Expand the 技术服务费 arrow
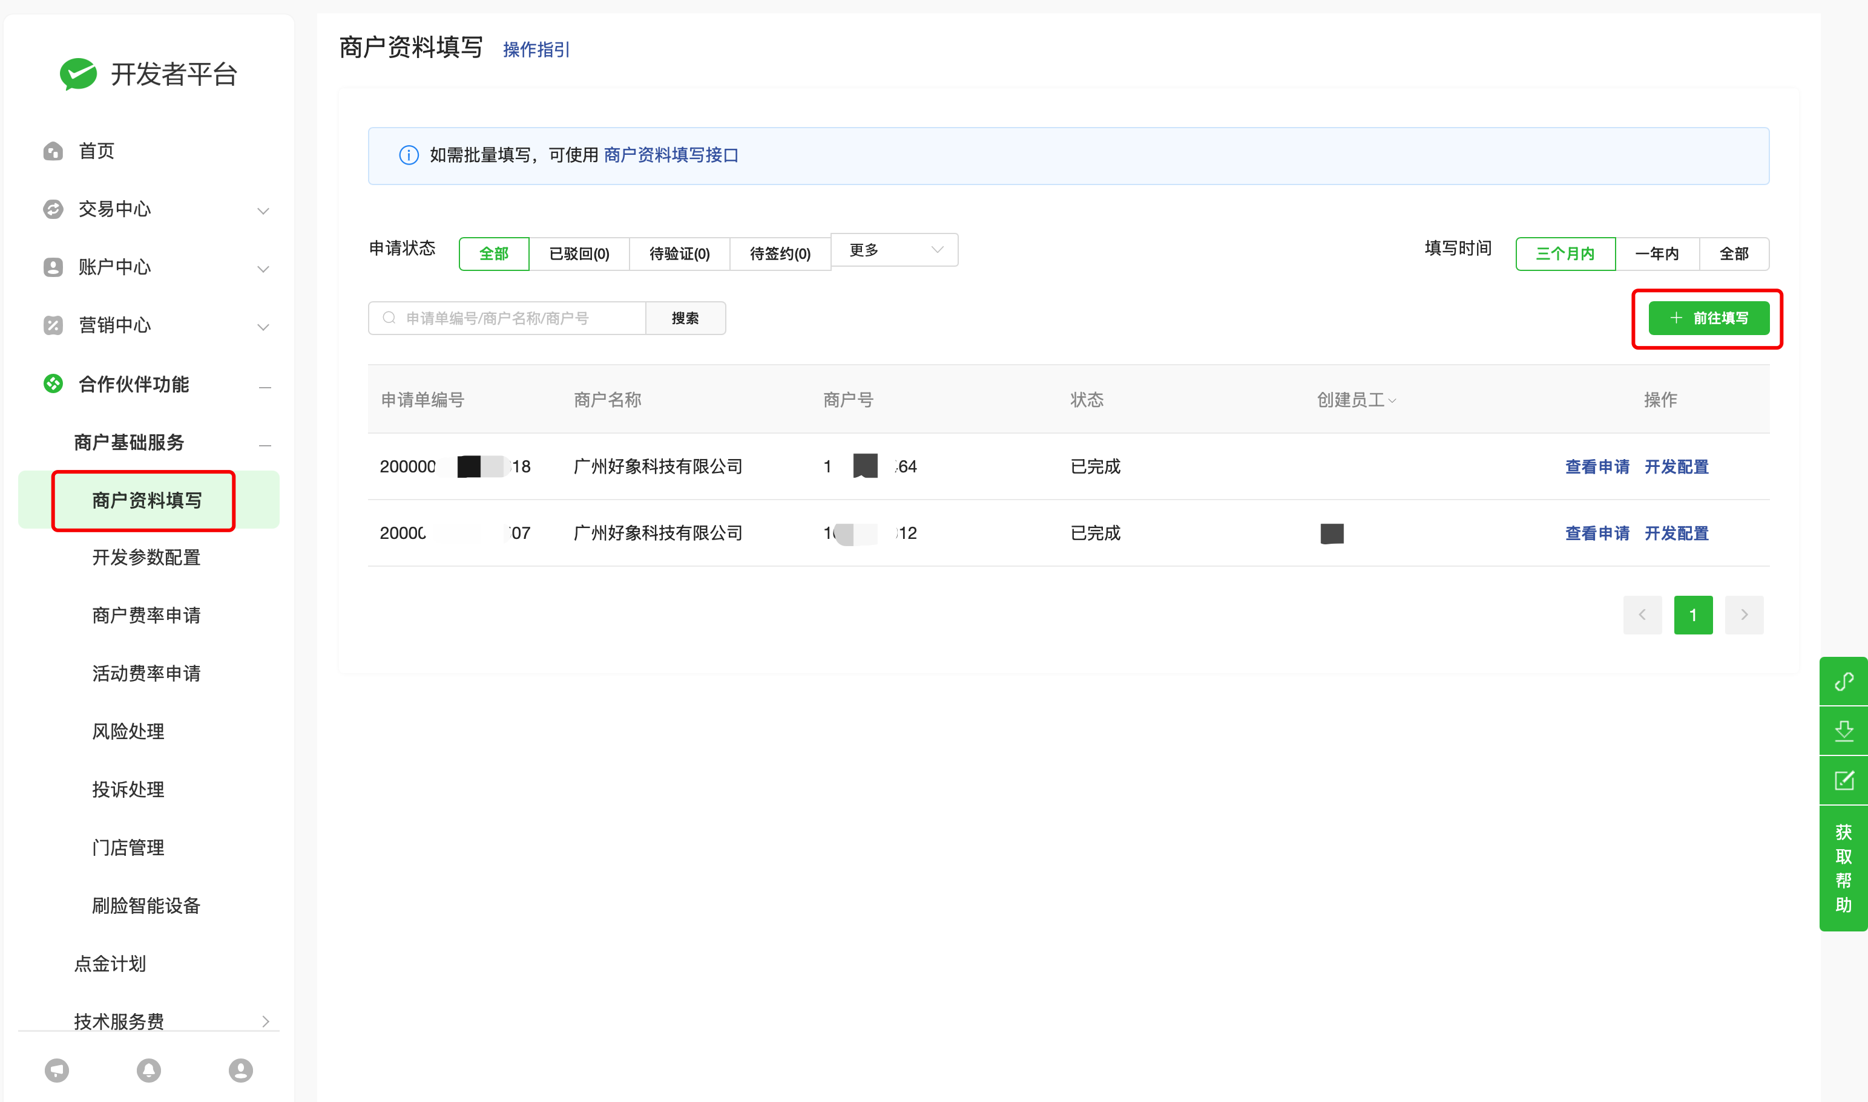Image resolution: width=1868 pixels, height=1102 pixels. click(x=265, y=1022)
